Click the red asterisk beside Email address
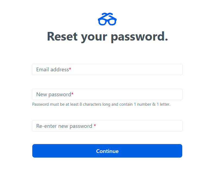217x190 pixels. pyautogui.click(x=70, y=69)
